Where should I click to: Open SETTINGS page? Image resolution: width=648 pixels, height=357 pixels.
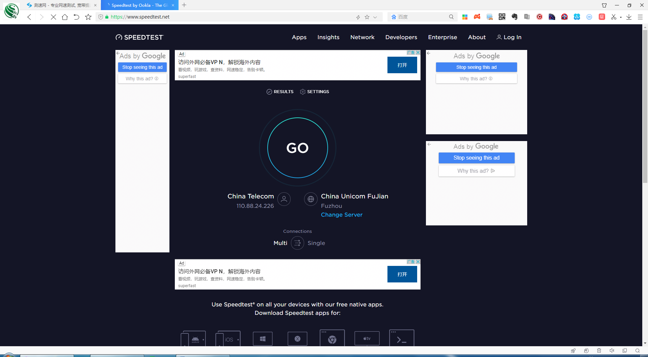click(x=314, y=92)
